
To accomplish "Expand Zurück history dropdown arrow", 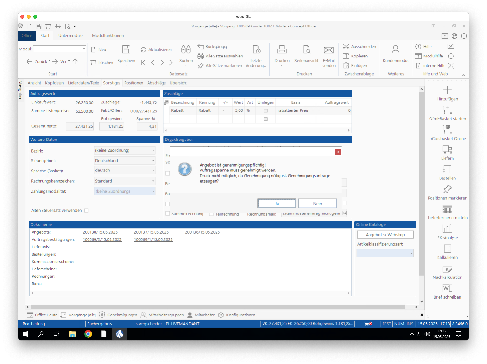I will tap(49, 61).
